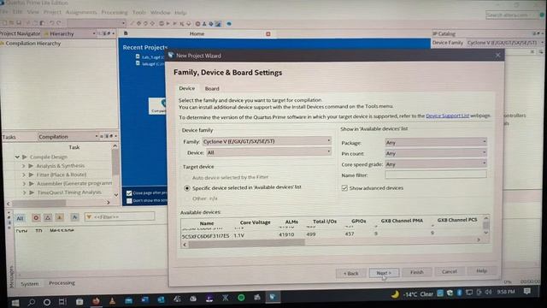547x308 pixels.
Task: Click the devices list scroll-right arrow
Action: pyautogui.click(x=479, y=240)
